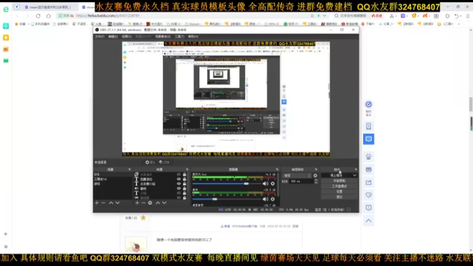Remove the selected OBS scene
473x266 pixels.
click(103, 203)
